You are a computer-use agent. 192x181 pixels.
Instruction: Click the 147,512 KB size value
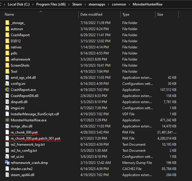click(168, 90)
